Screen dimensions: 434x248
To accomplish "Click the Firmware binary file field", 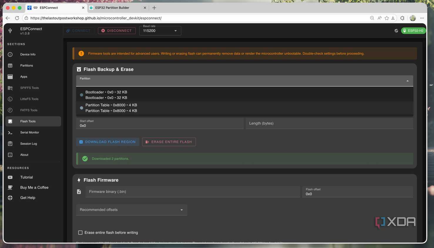I will coord(193,192).
